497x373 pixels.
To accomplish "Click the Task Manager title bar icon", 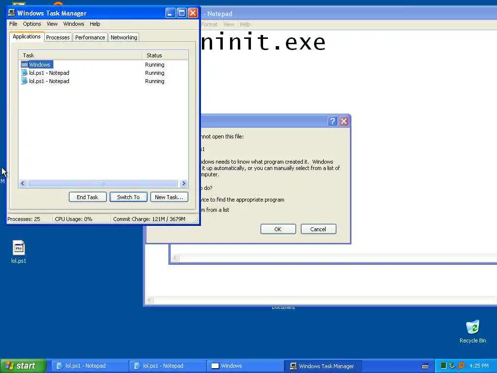I will pyautogui.click(x=12, y=13).
